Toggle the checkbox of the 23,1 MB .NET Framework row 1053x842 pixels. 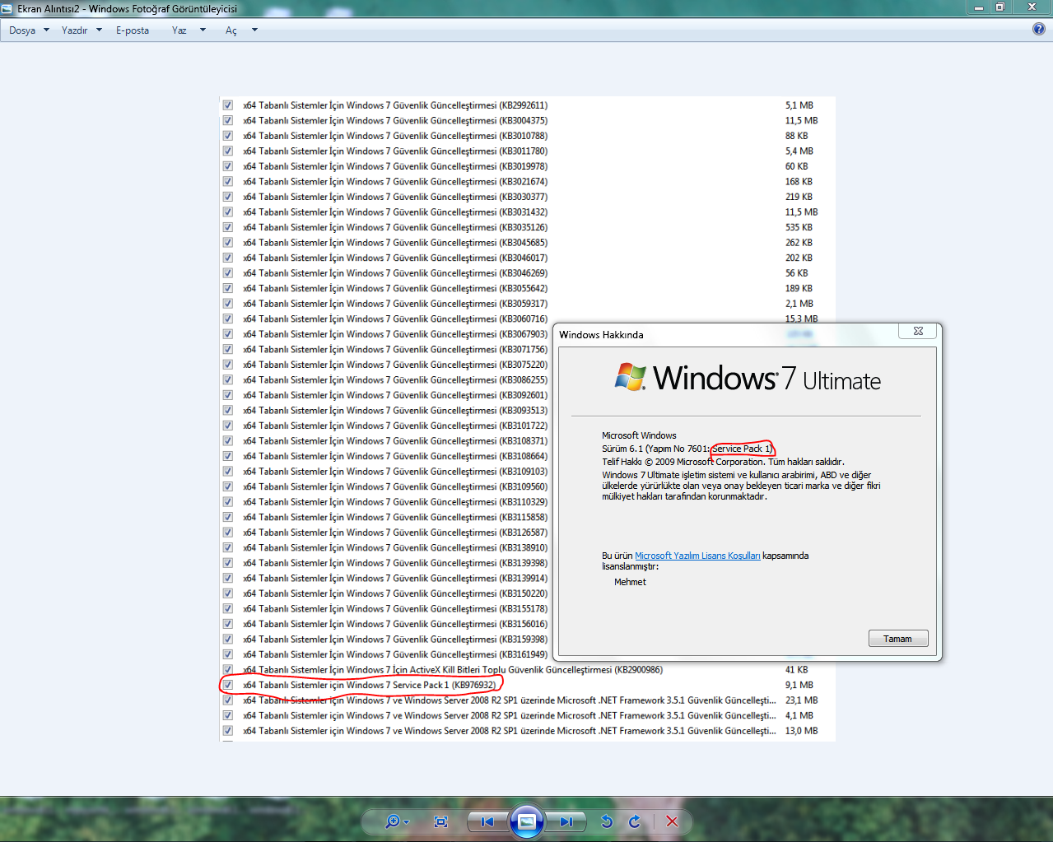227,700
